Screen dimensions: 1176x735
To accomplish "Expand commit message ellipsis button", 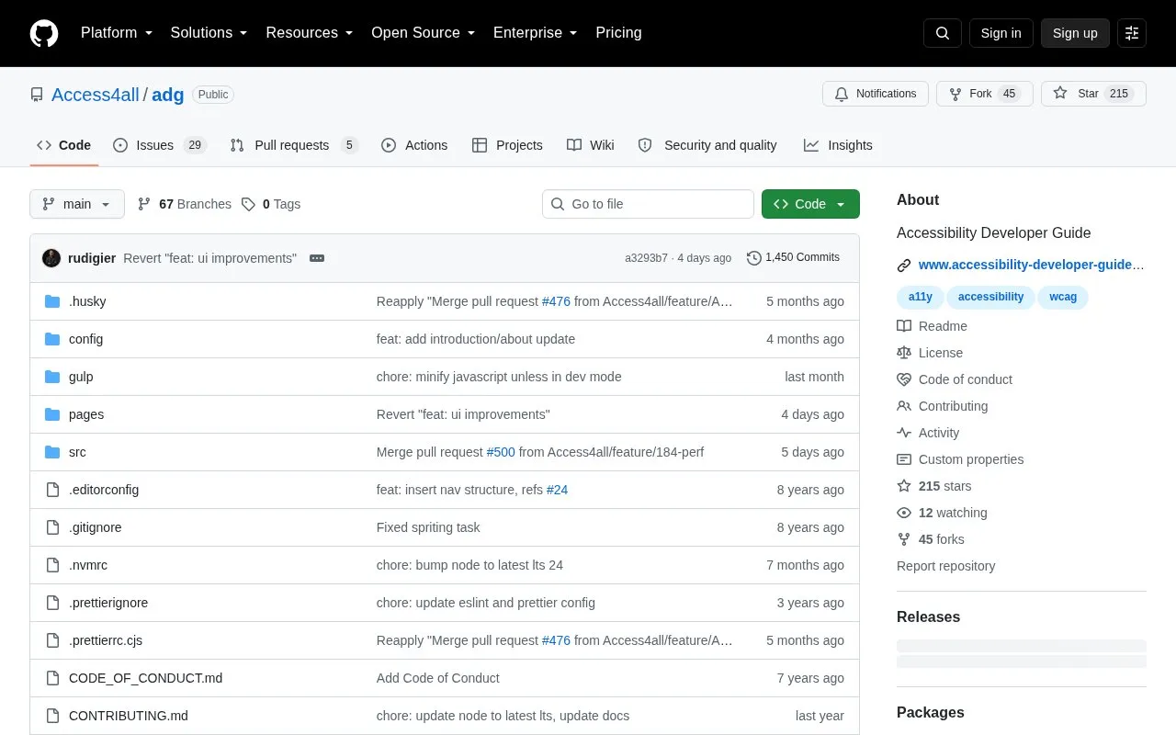I will pos(317,258).
